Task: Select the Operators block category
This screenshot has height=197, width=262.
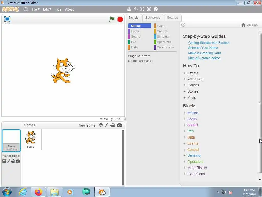Action: pyautogui.click(x=166, y=42)
